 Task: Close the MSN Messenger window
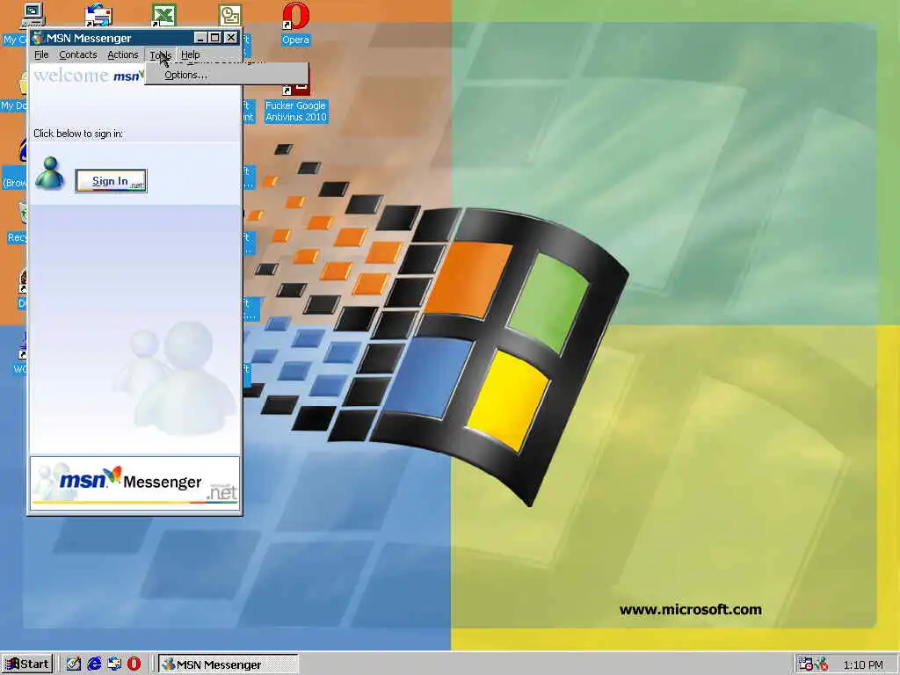[x=231, y=38]
